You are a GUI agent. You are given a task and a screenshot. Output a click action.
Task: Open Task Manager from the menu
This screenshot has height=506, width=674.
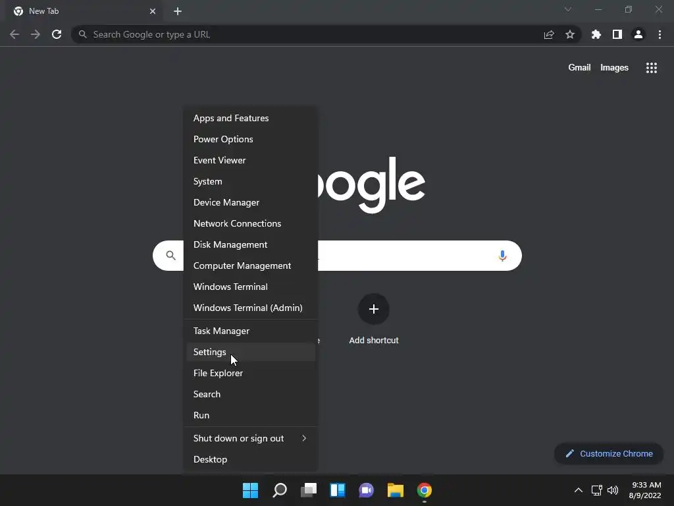click(251, 331)
